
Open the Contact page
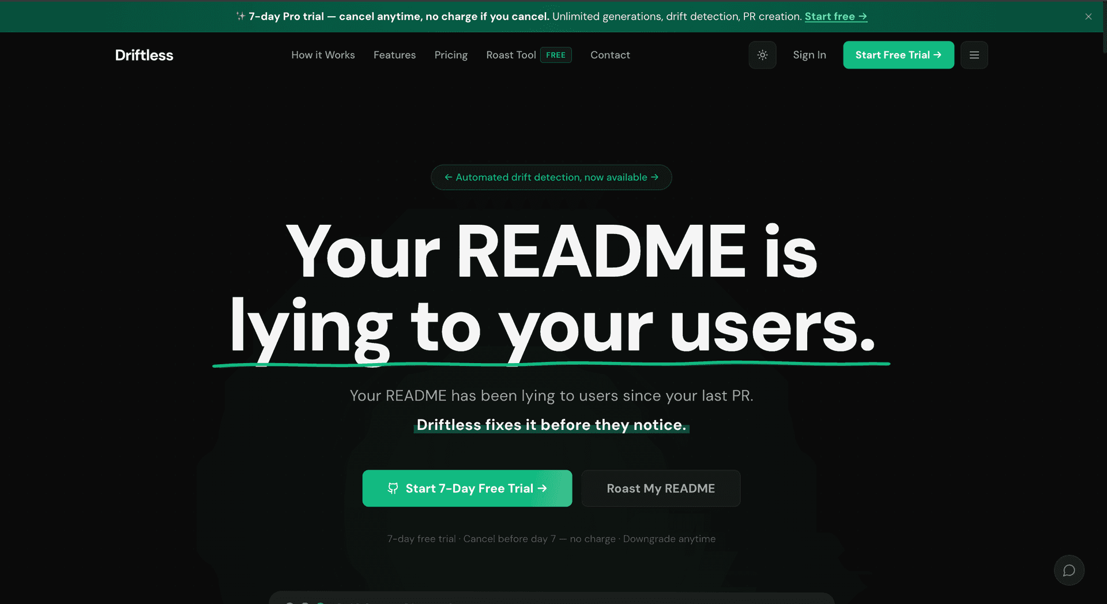click(x=610, y=55)
